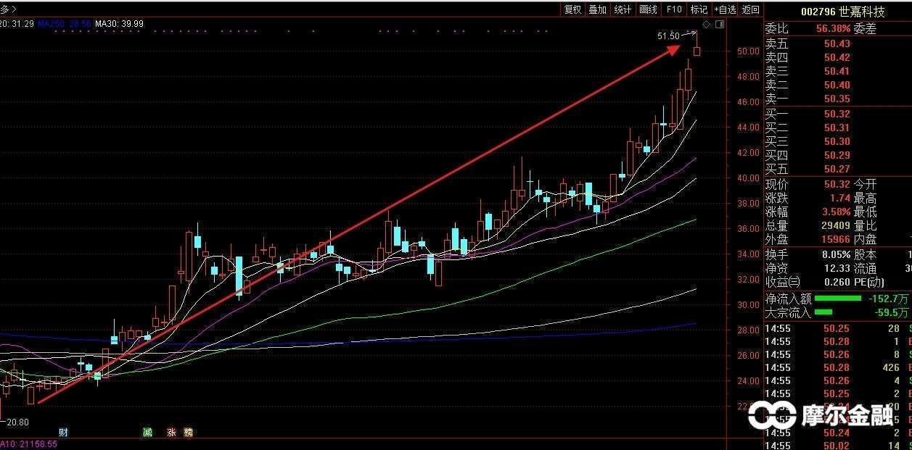Select the 卖一 ask price 50.35

point(837,99)
